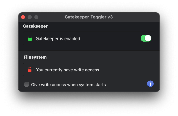Click the gap between Gatekeeper and Filesystem sections

coord(89,49)
